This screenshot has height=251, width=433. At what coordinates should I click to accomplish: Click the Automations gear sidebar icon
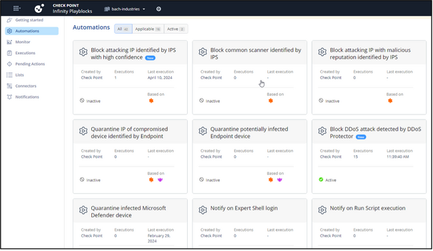click(9, 31)
